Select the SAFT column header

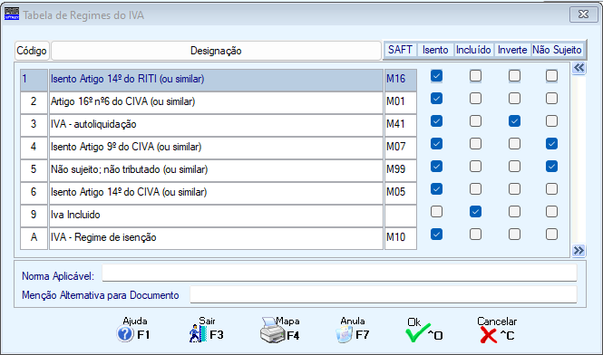click(400, 50)
